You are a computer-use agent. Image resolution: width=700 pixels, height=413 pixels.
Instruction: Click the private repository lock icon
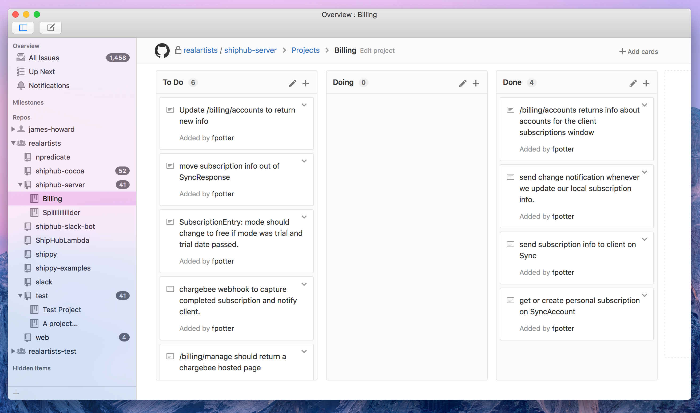click(178, 50)
